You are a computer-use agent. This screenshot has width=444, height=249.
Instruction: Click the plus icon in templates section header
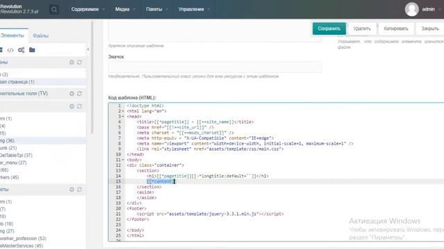(71, 62)
